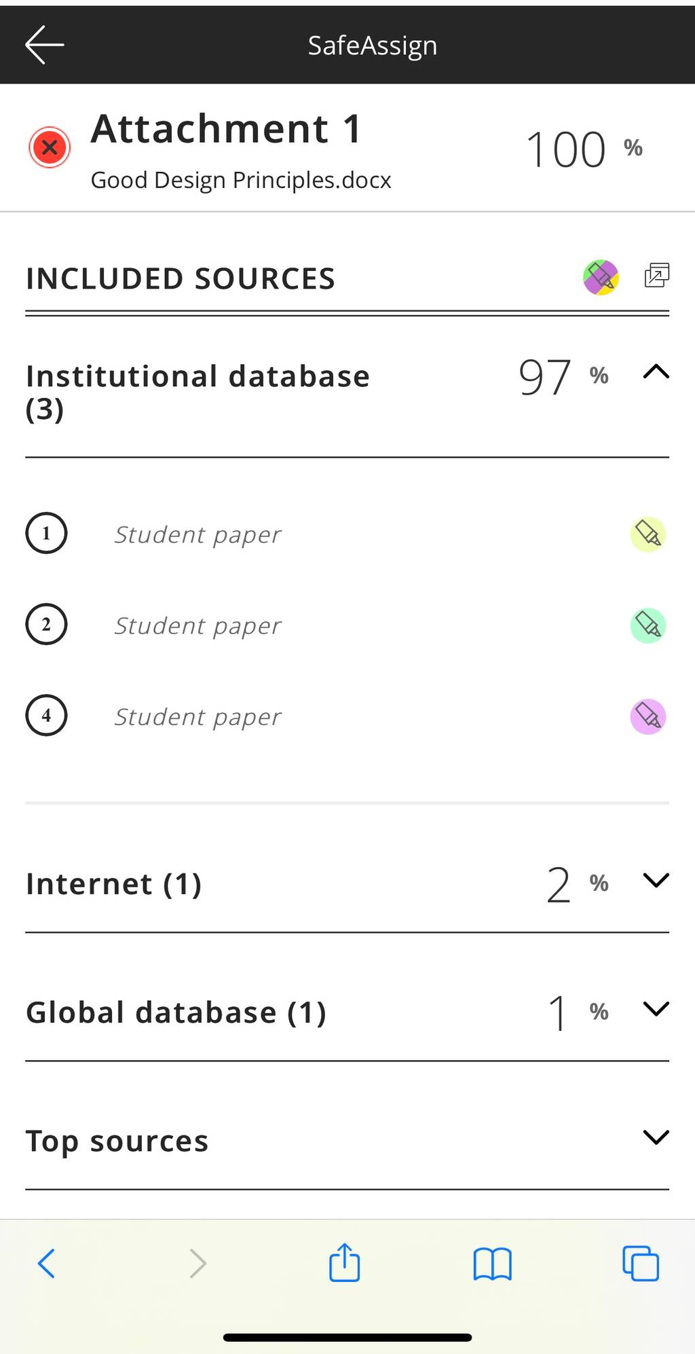Select source number 1 circle
Viewport: 695px width, 1354px height.
[46, 533]
